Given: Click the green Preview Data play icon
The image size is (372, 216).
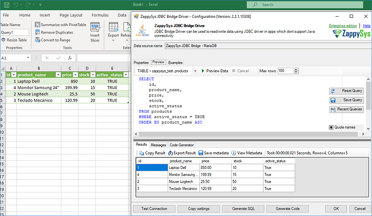Looking at the screenshot, I should click(x=203, y=71).
